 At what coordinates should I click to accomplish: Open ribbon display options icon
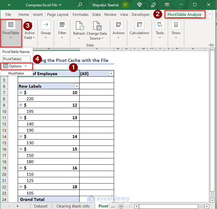[x=167, y=5]
